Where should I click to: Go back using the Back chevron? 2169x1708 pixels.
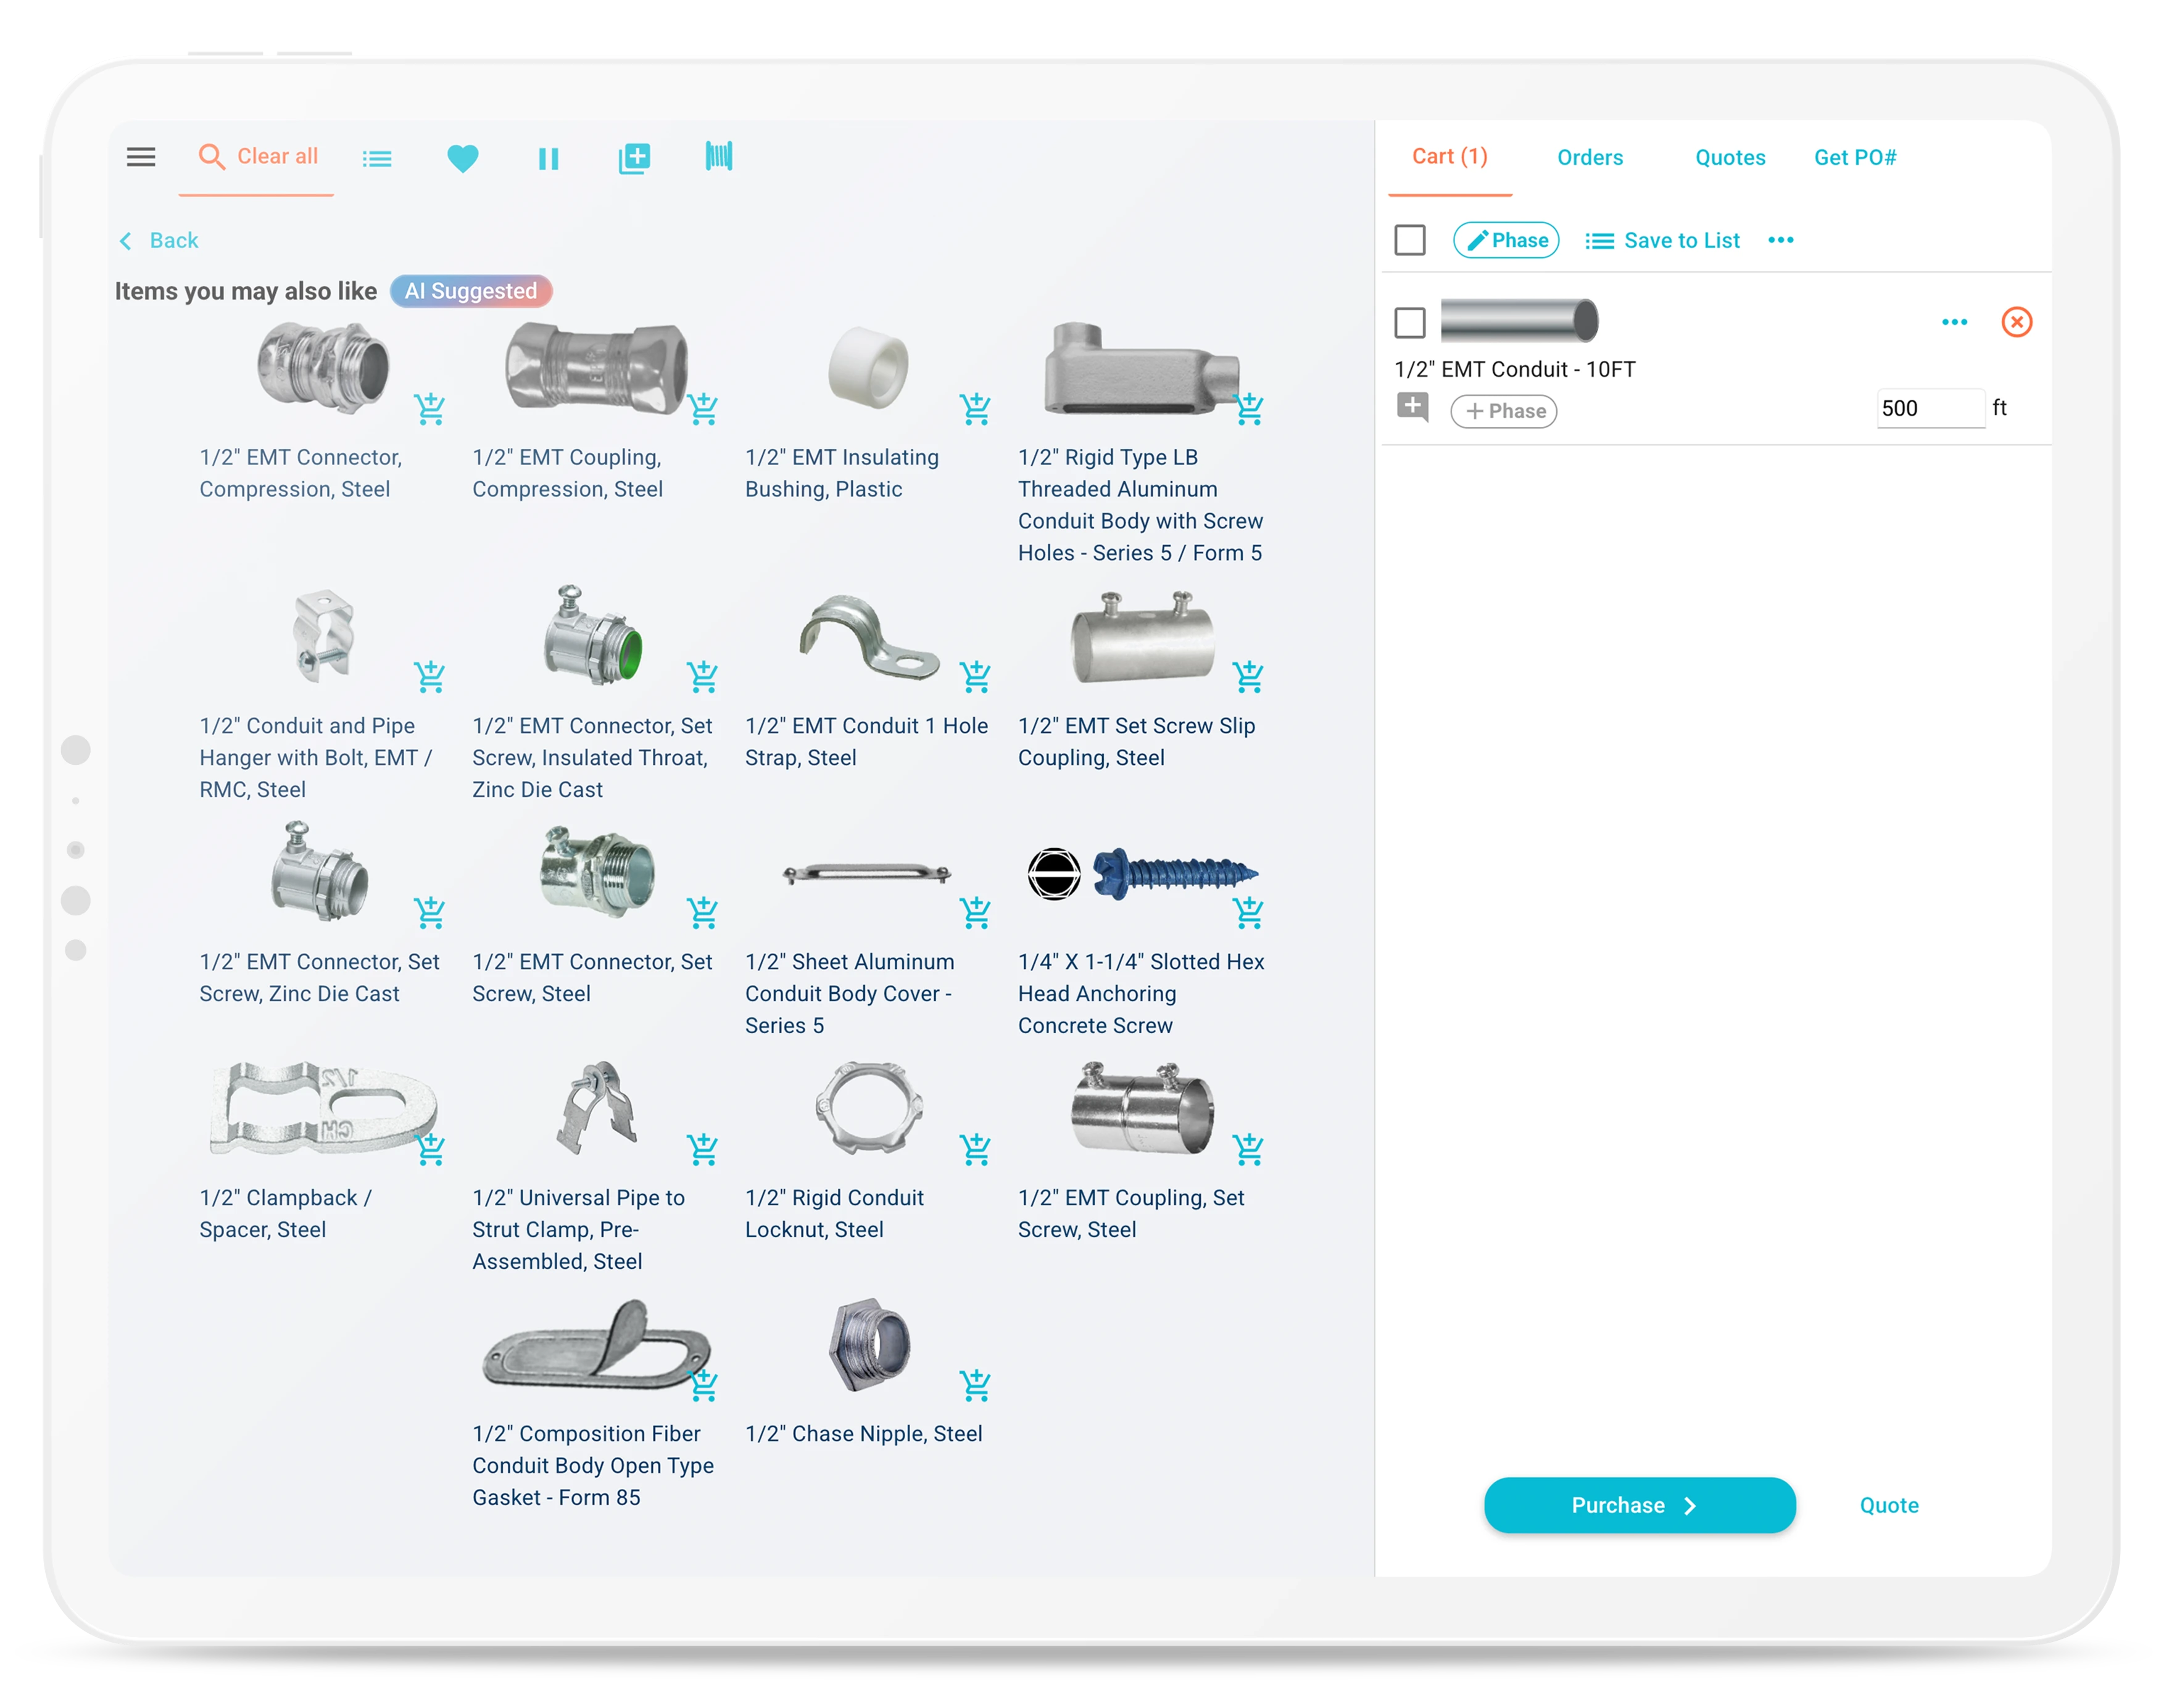click(126, 241)
